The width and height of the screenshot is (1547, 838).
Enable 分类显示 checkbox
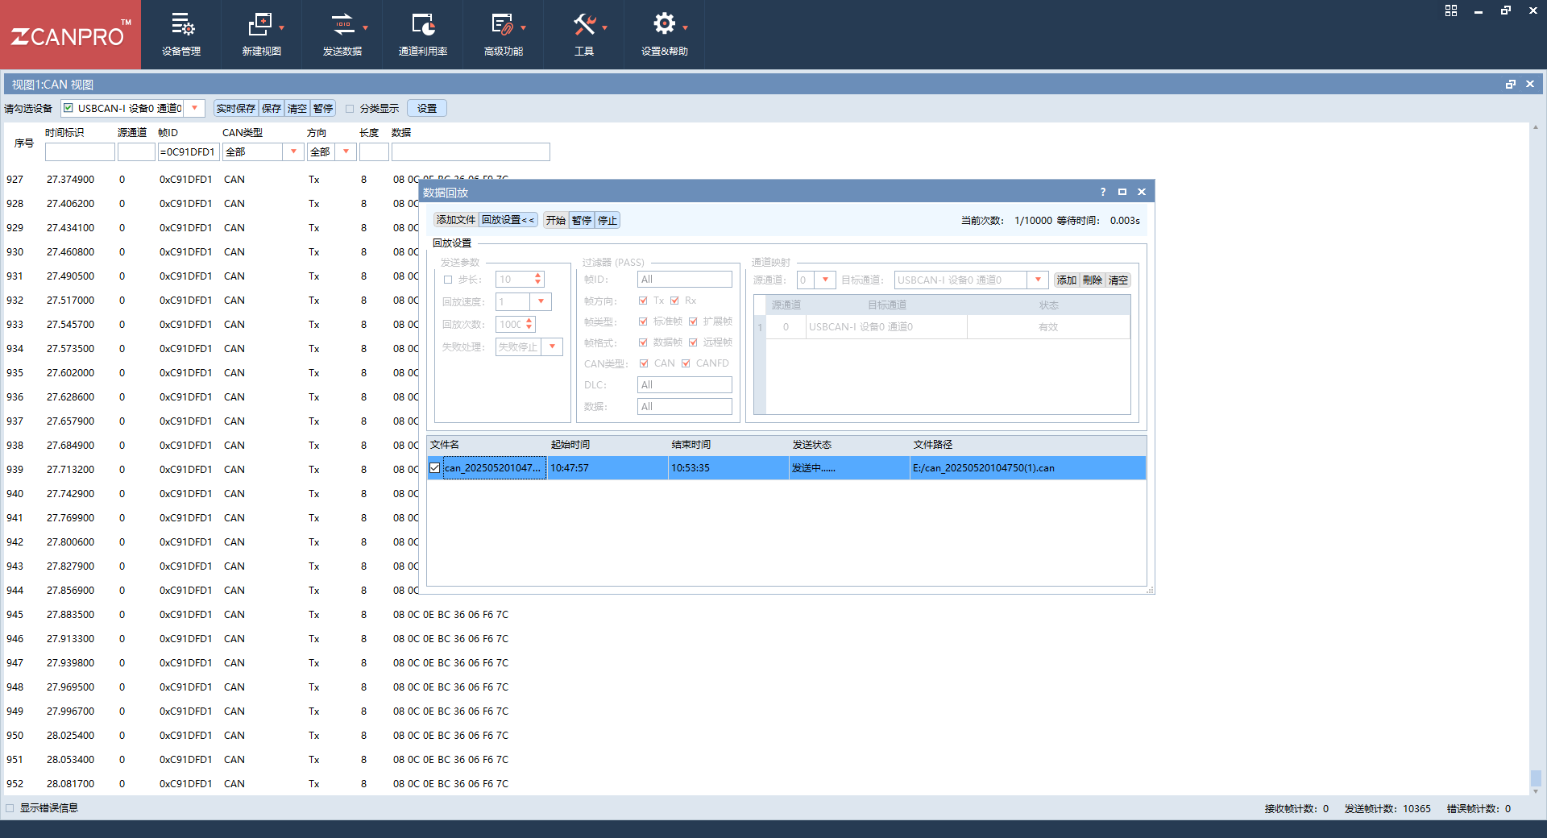point(350,109)
